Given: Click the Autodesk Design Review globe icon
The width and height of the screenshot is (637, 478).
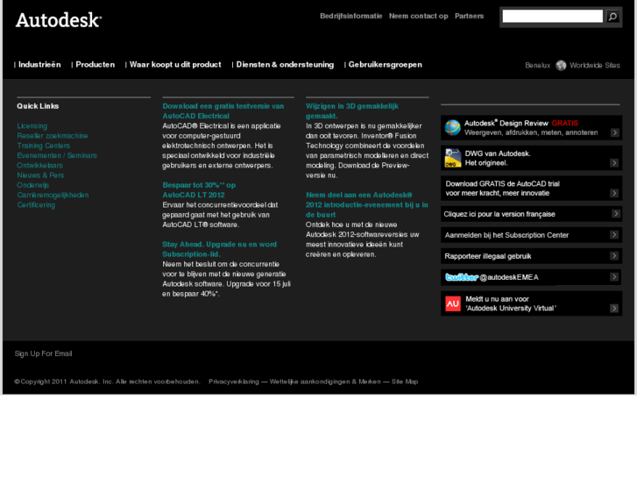Looking at the screenshot, I should tap(453, 127).
